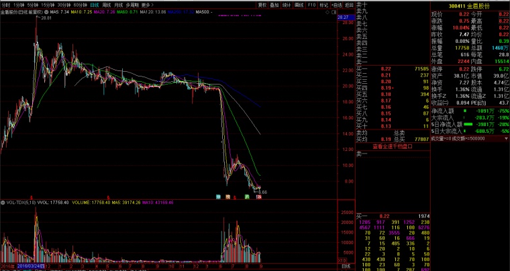The width and height of the screenshot is (510, 271).
Task: Click the highlighted 2016/03/24 date marker
Action: (x=31, y=266)
